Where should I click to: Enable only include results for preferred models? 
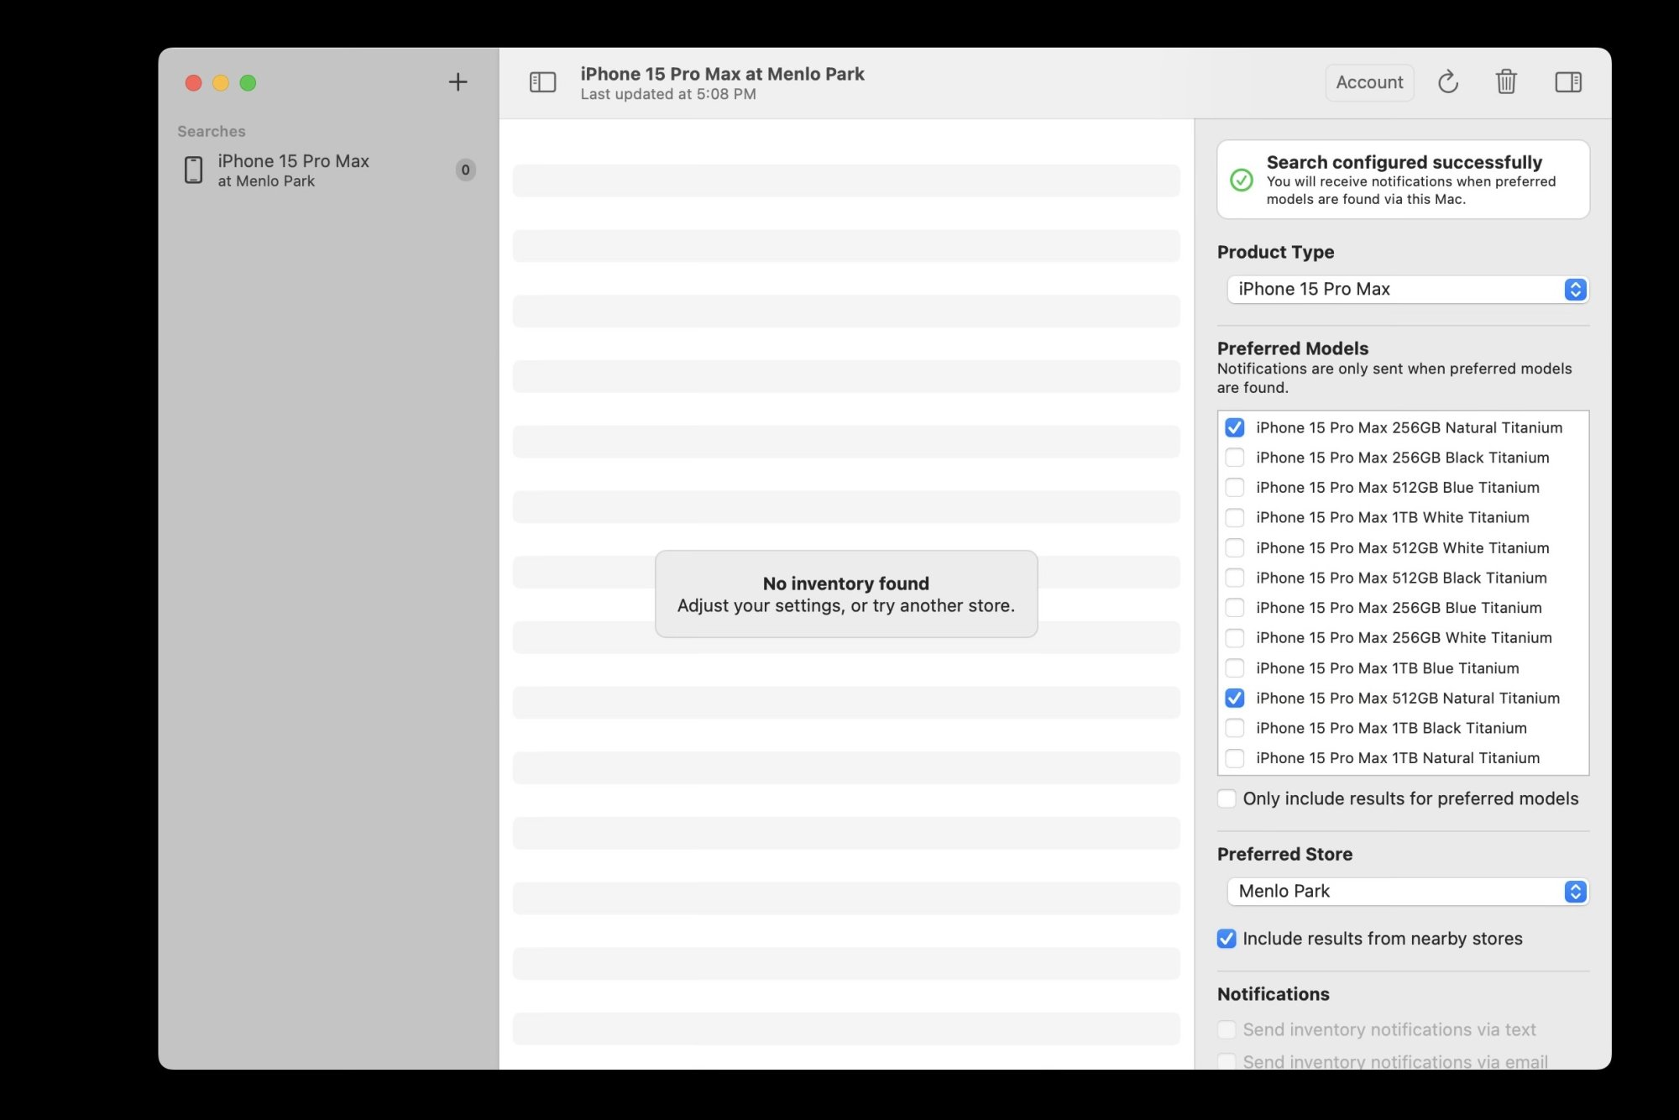(x=1227, y=798)
